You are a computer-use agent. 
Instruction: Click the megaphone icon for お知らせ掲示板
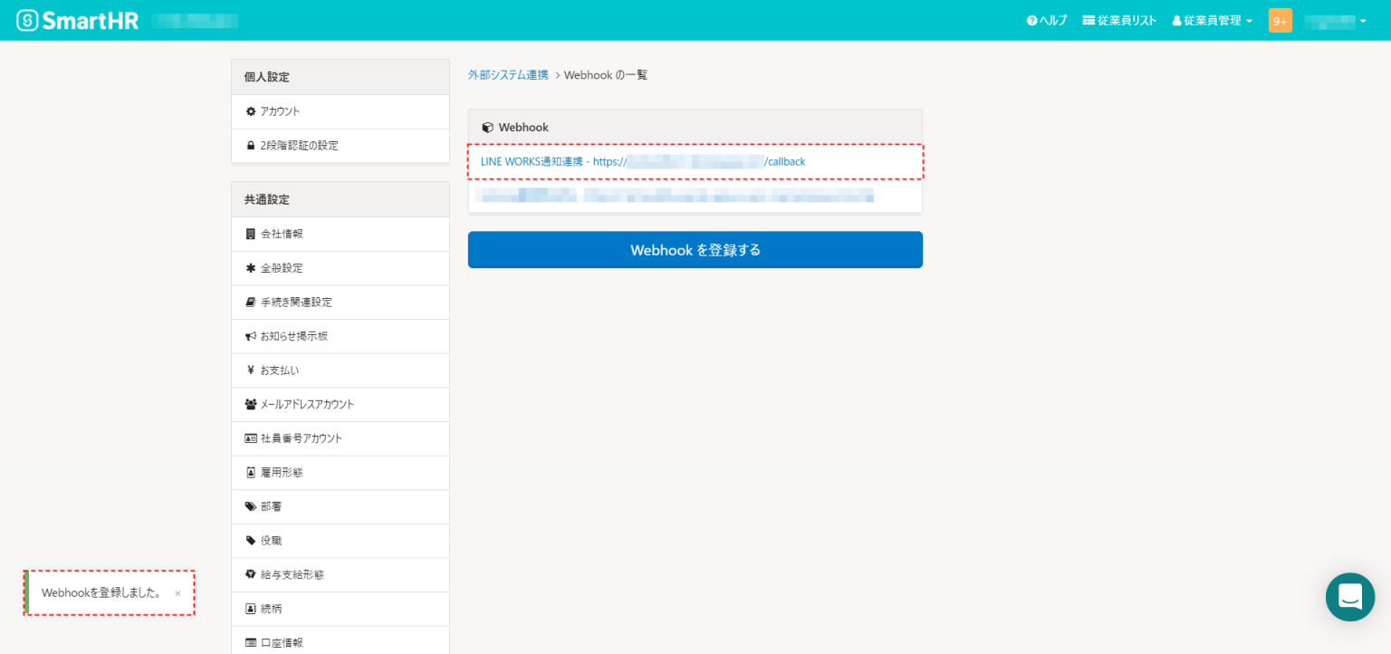click(x=251, y=336)
